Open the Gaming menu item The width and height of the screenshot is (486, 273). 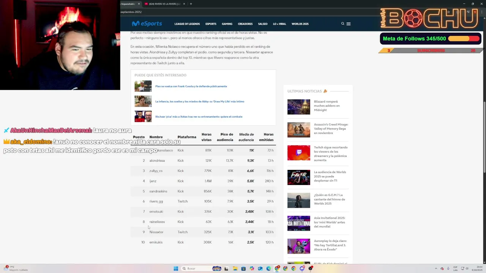[227, 24]
